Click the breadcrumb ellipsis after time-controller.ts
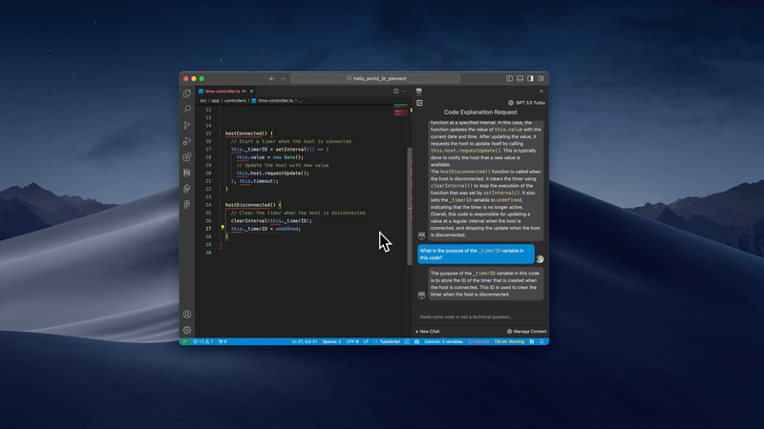Viewport: 764px width, 429px height. tap(300, 101)
